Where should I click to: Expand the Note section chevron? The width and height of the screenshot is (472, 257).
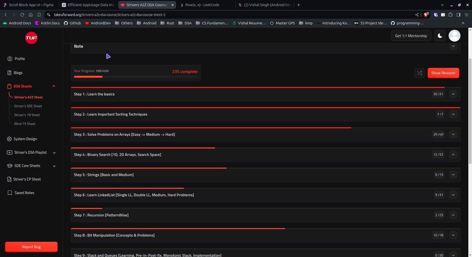click(454, 46)
